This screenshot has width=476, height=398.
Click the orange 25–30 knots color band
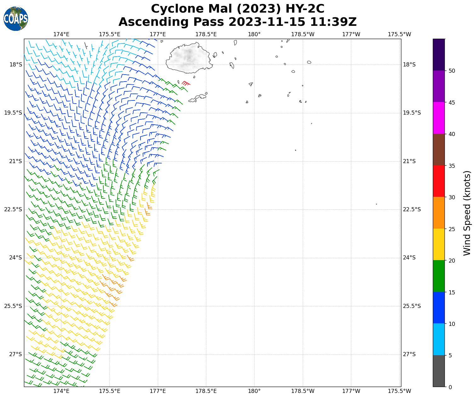(439, 213)
